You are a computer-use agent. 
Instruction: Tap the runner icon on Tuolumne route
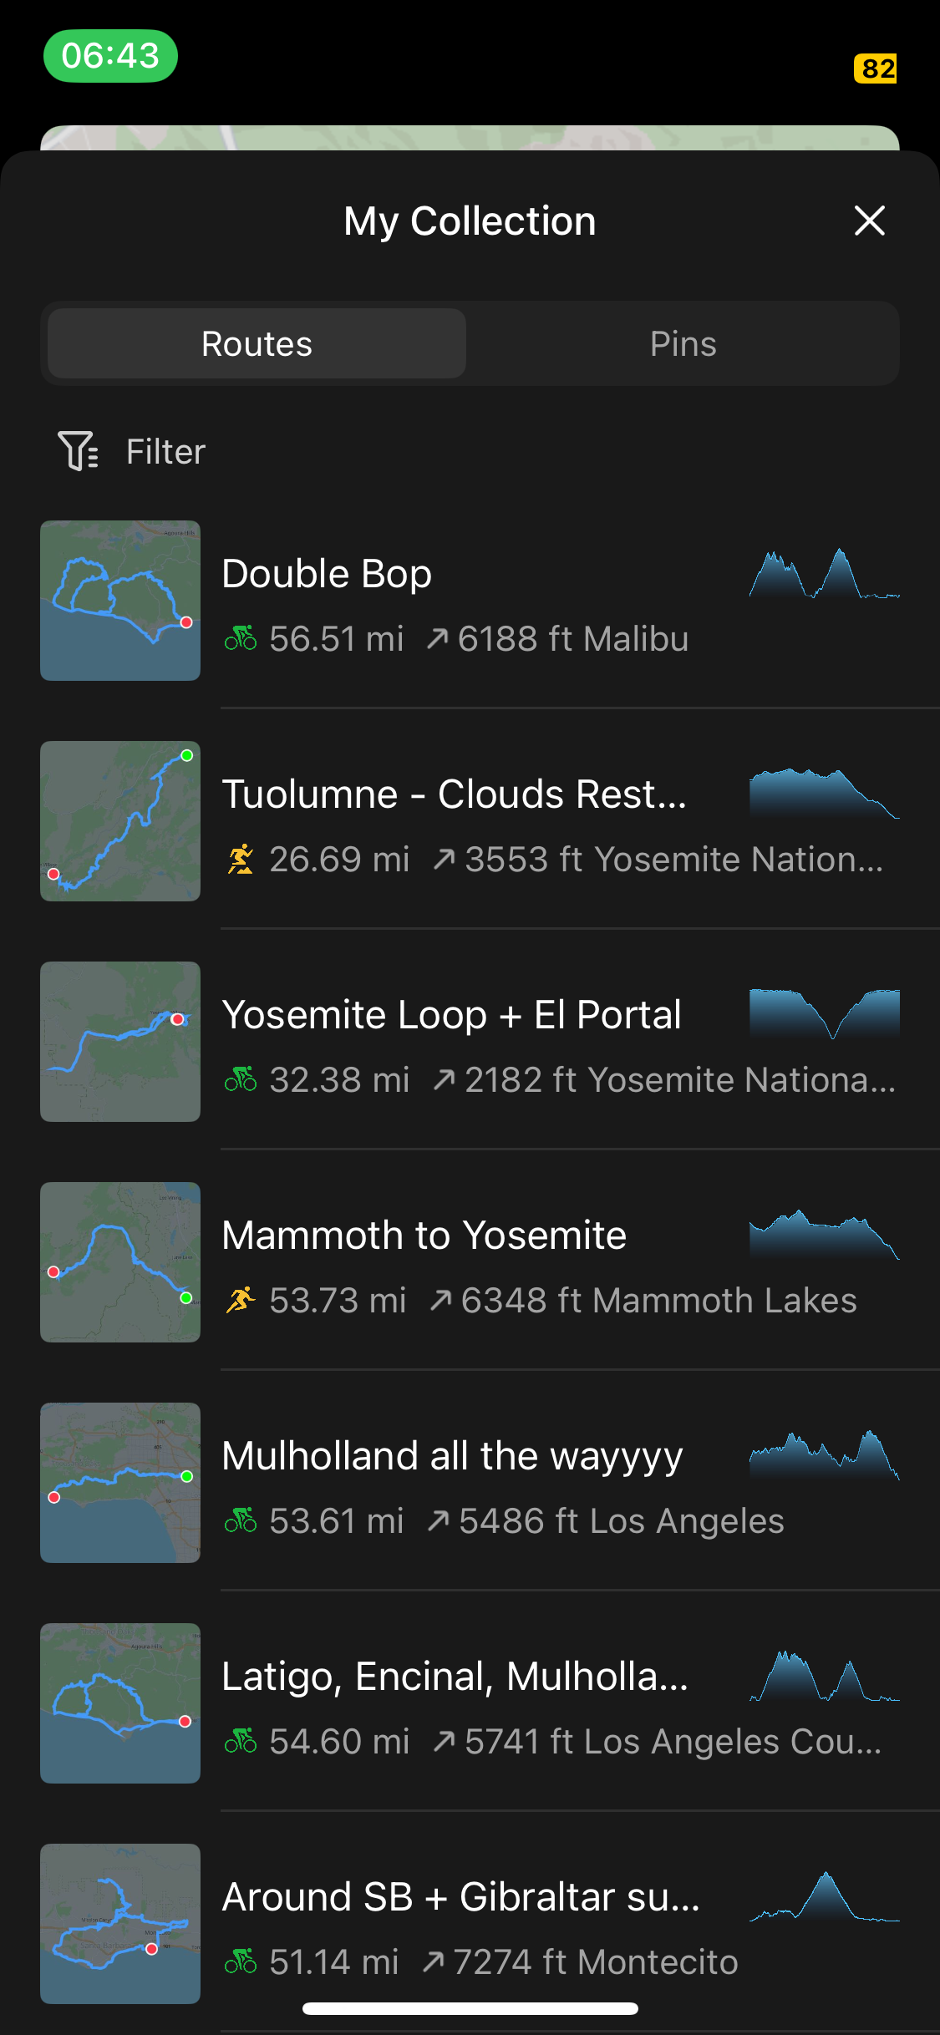coord(241,859)
